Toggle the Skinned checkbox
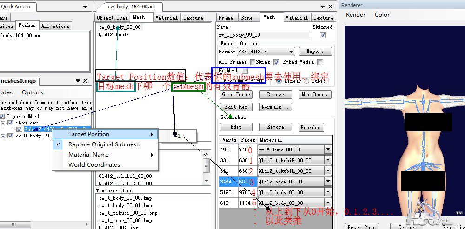The height and width of the screenshot is (229, 465). 323,35
